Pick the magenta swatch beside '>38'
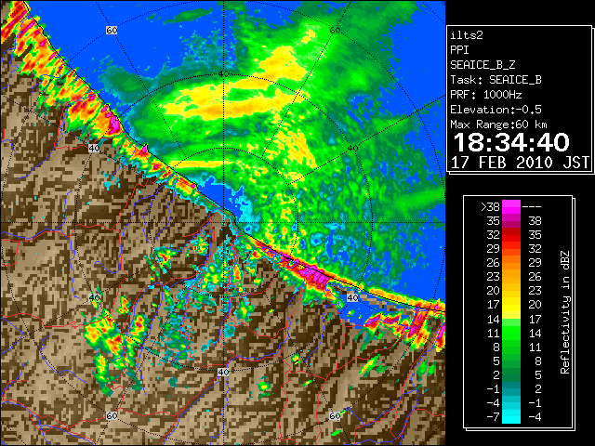This screenshot has width=595, height=446. coord(511,207)
